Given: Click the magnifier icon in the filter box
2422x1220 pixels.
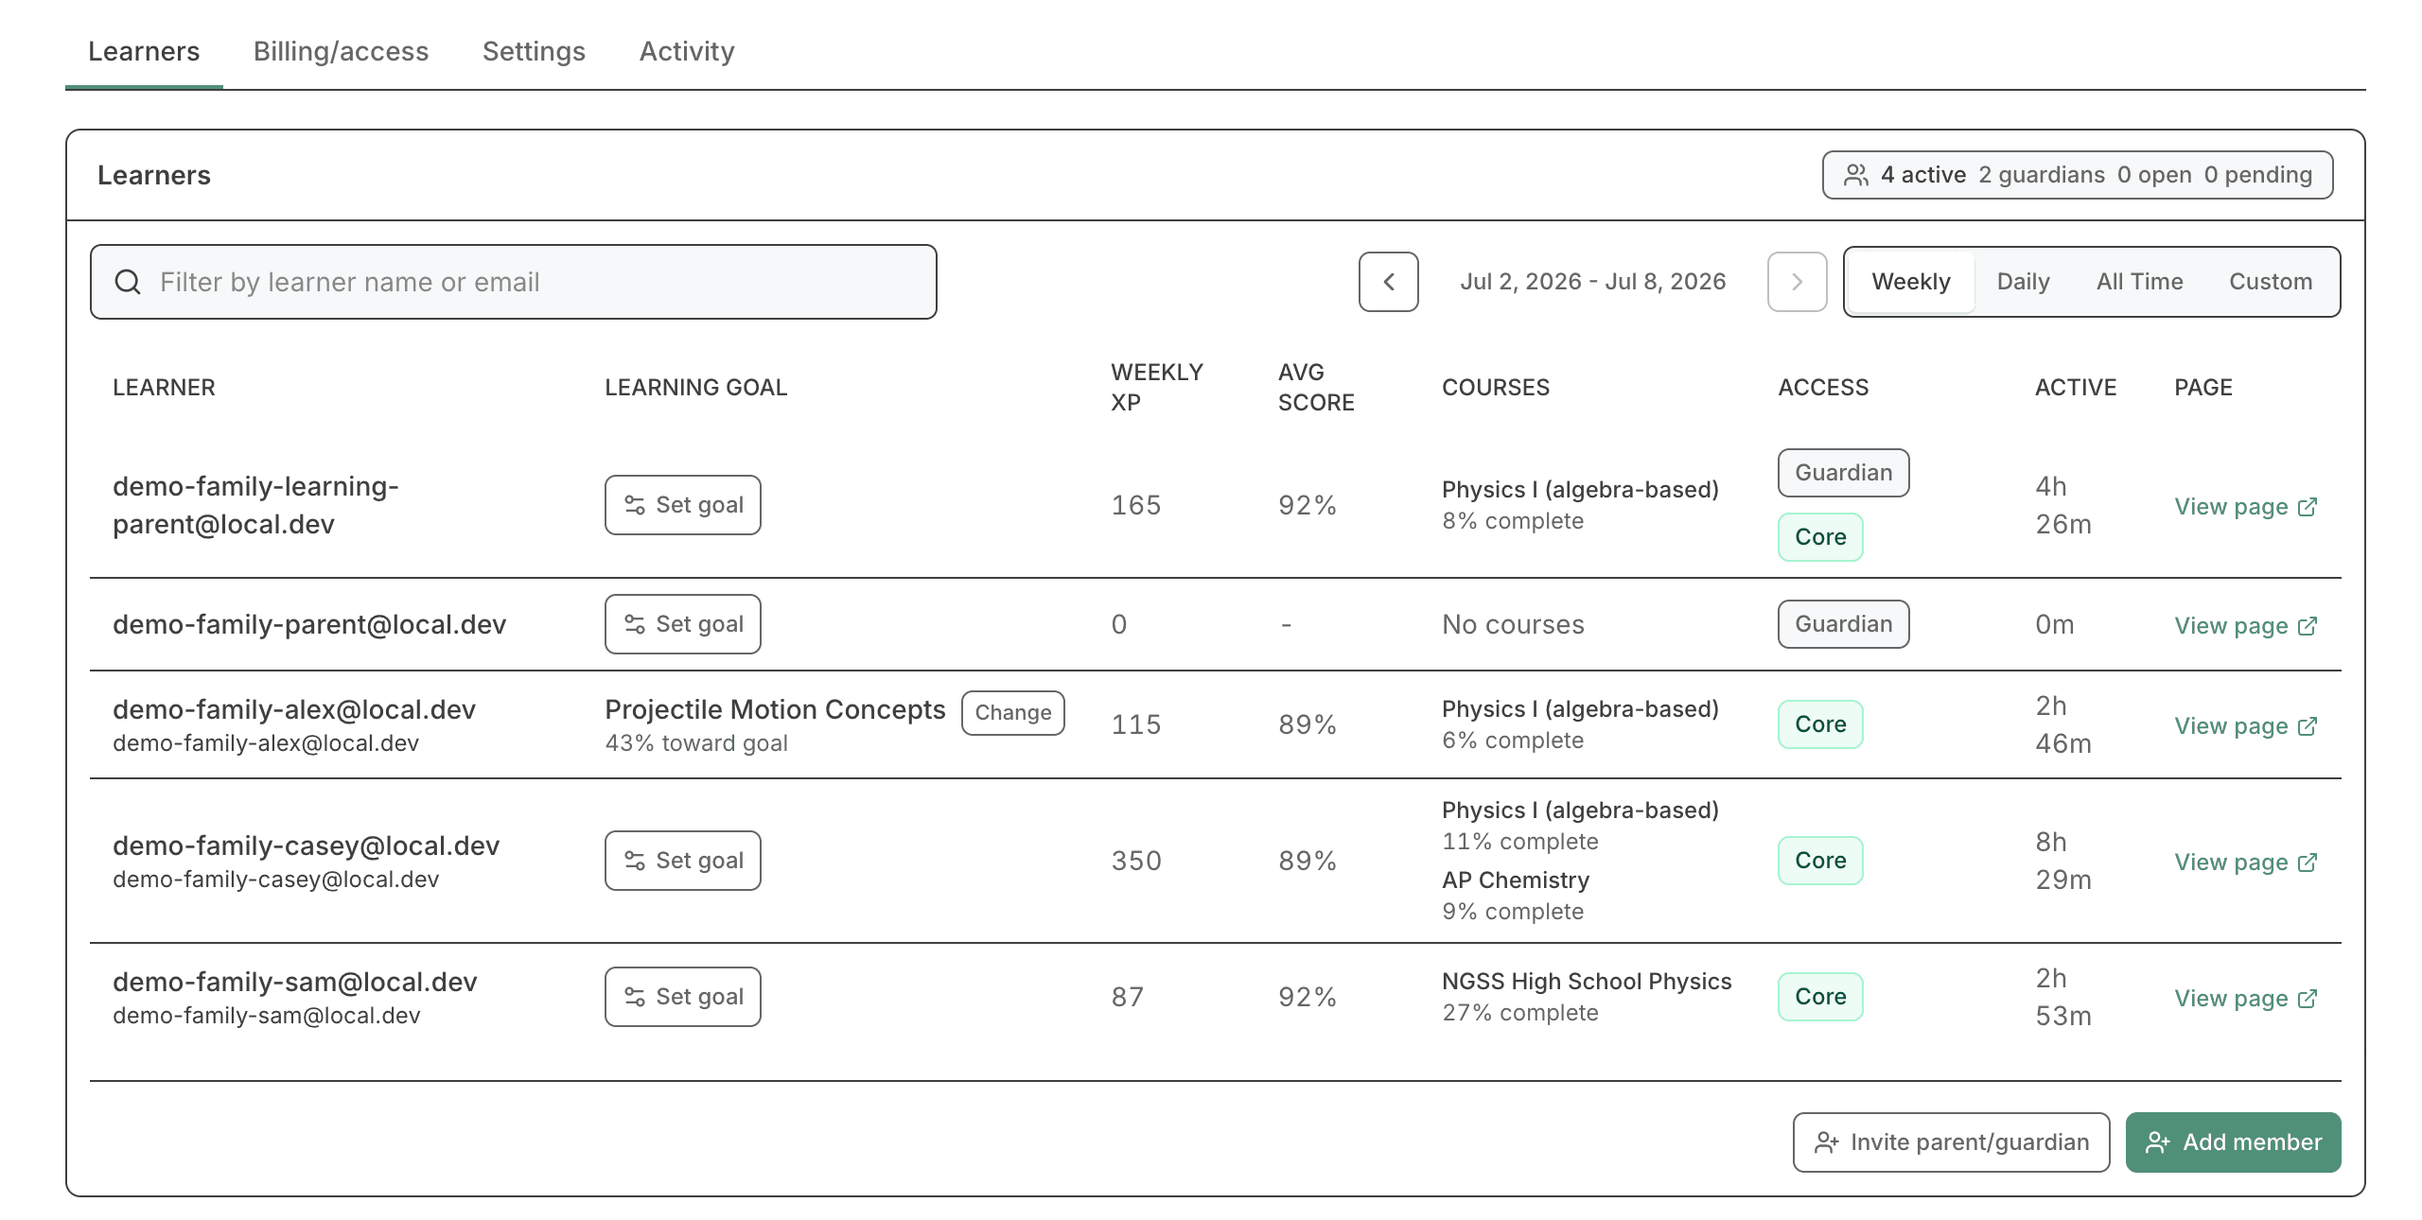Looking at the screenshot, I should (x=128, y=282).
